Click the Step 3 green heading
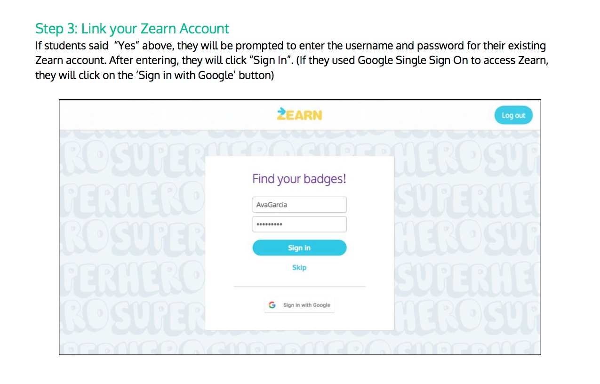The width and height of the screenshot is (600, 384). tap(132, 29)
